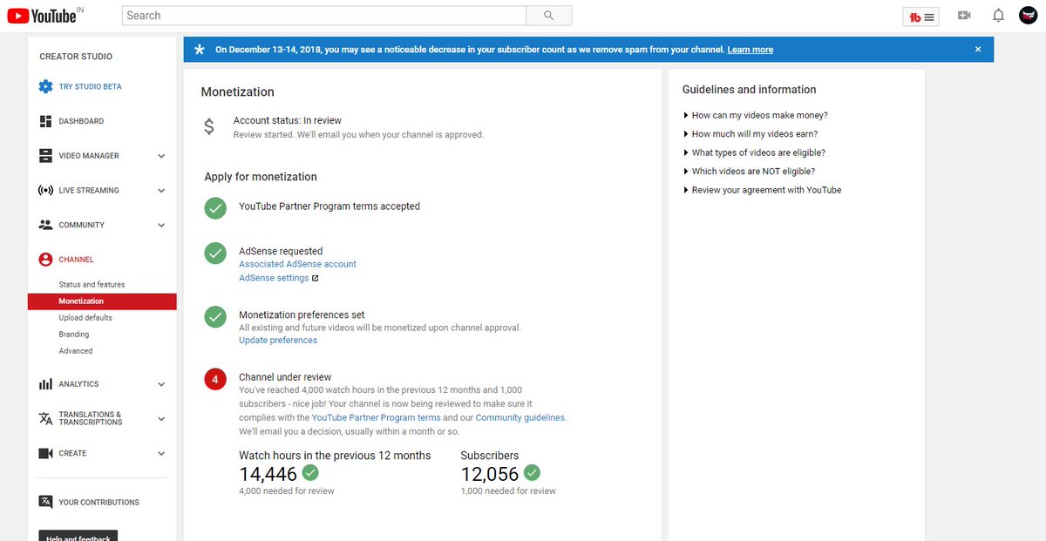Expand the Video Manager section

pyautogui.click(x=161, y=156)
